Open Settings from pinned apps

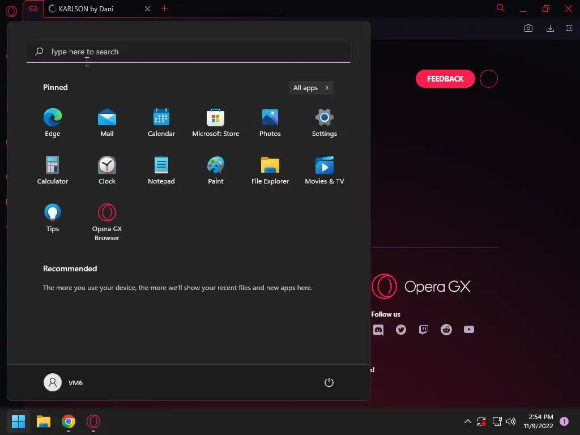point(325,122)
